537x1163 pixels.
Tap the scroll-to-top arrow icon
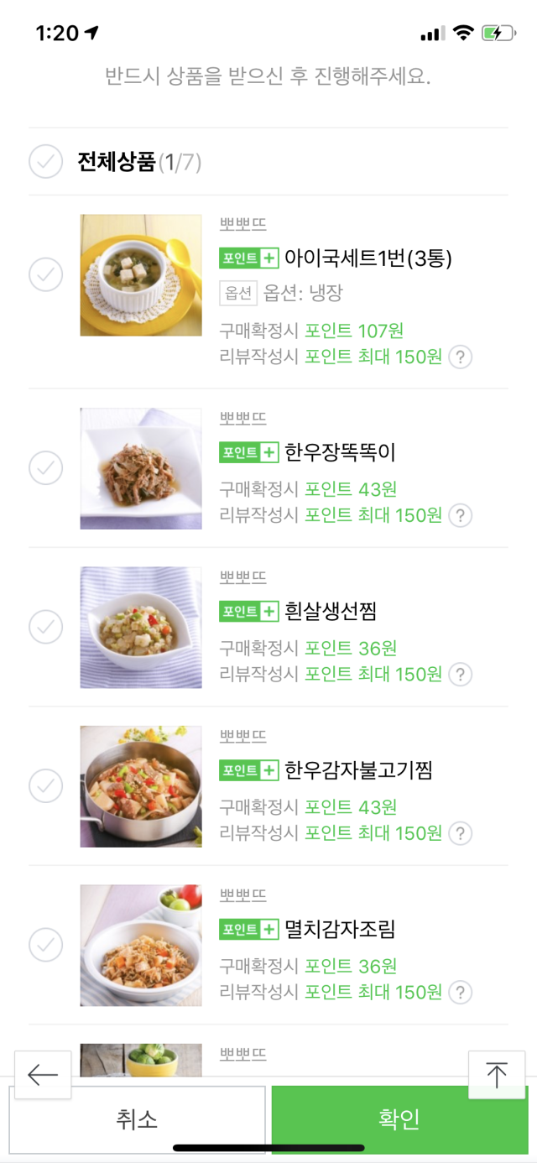coord(497,1075)
